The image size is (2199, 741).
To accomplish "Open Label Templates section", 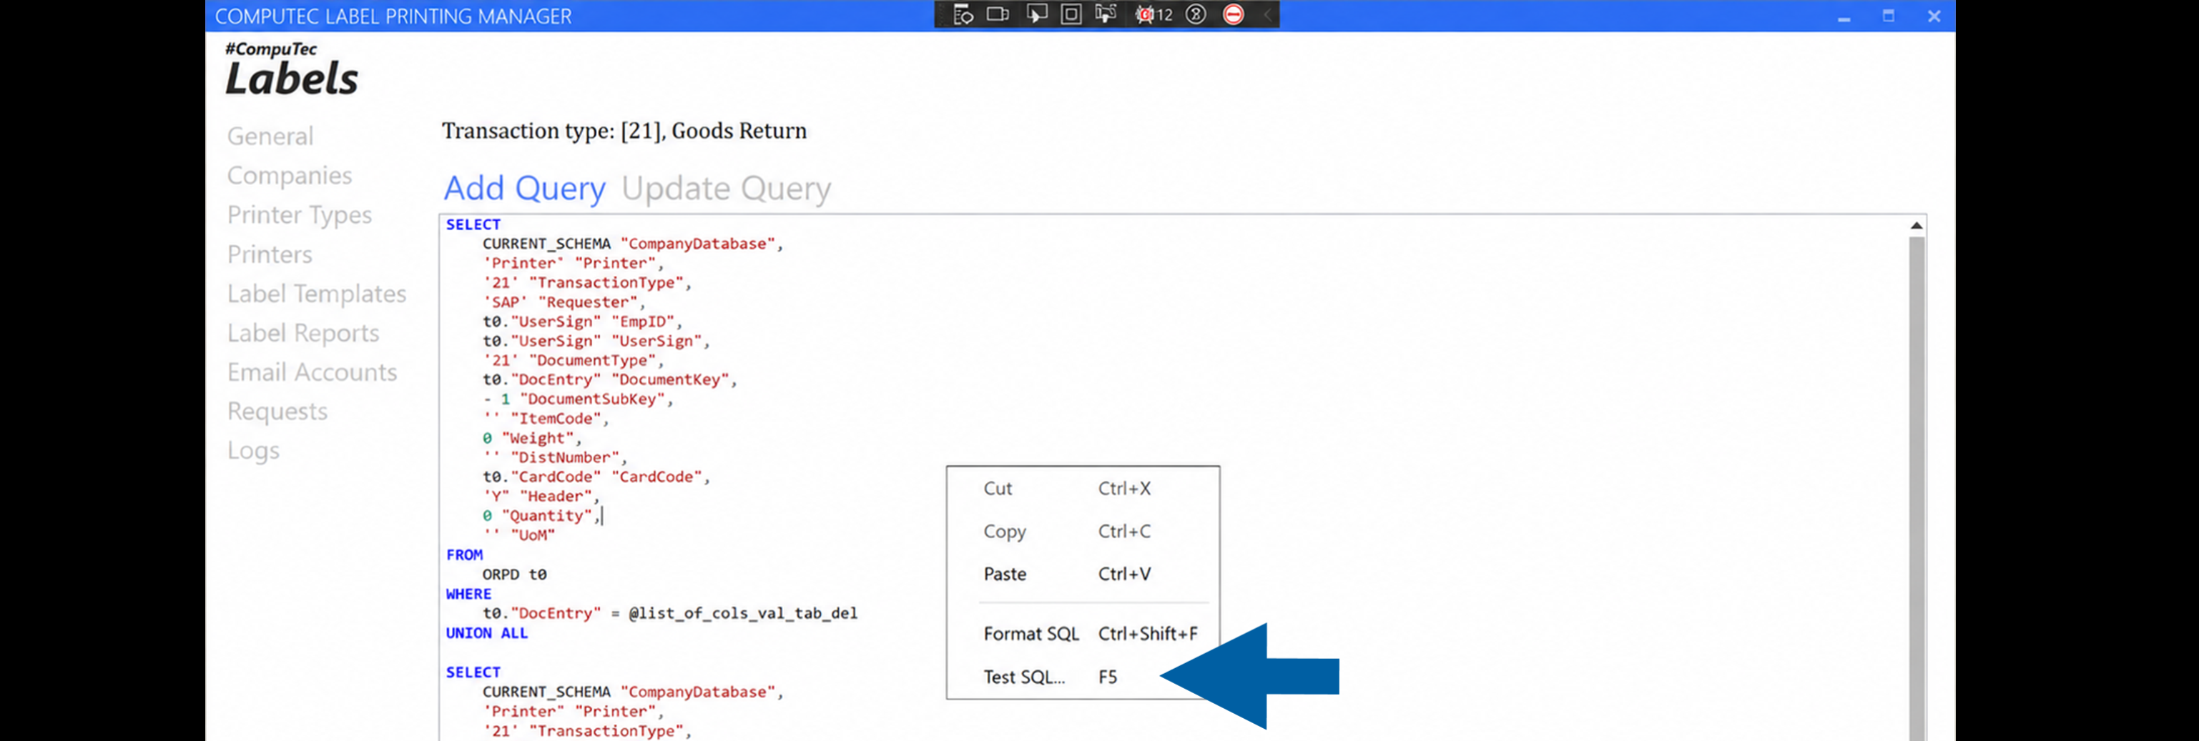I will click(x=317, y=294).
